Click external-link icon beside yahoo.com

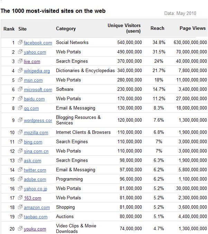coord(20,52)
